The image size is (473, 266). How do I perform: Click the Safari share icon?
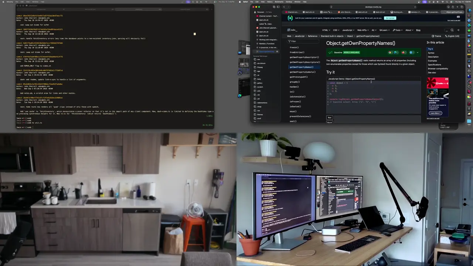click(453, 7)
